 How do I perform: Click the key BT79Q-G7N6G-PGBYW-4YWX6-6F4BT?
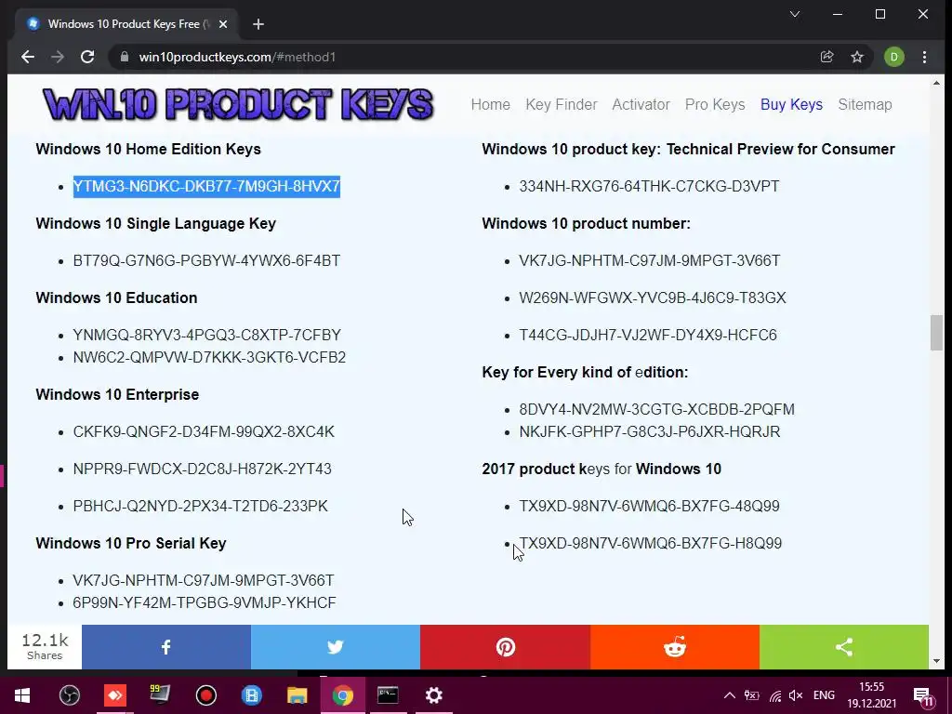tap(206, 260)
